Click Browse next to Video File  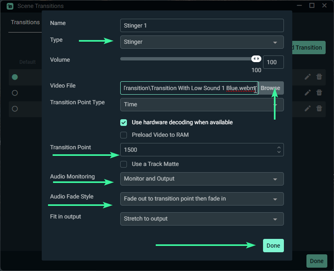[x=271, y=88]
